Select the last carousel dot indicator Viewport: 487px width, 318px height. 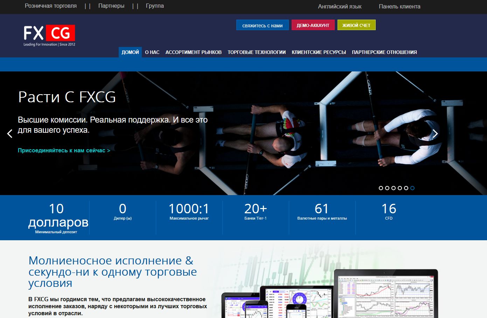(412, 188)
